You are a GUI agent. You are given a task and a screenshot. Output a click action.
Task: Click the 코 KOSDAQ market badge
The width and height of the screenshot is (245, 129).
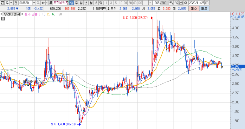coord(51,3)
